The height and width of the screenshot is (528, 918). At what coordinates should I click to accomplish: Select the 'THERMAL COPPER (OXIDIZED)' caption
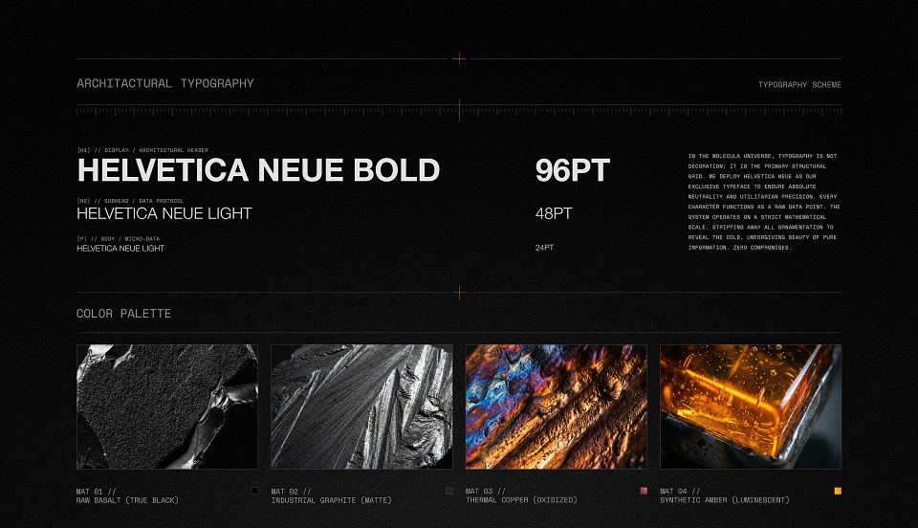[x=522, y=500]
